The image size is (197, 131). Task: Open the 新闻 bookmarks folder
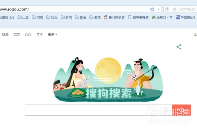click(x=66, y=17)
